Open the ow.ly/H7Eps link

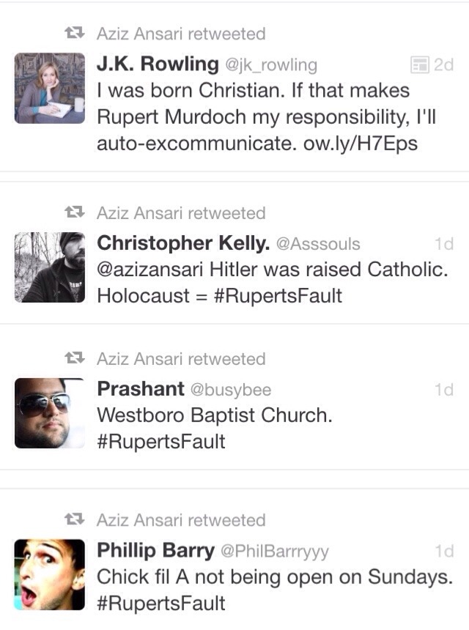pyautogui.click(x=360, y=144)
